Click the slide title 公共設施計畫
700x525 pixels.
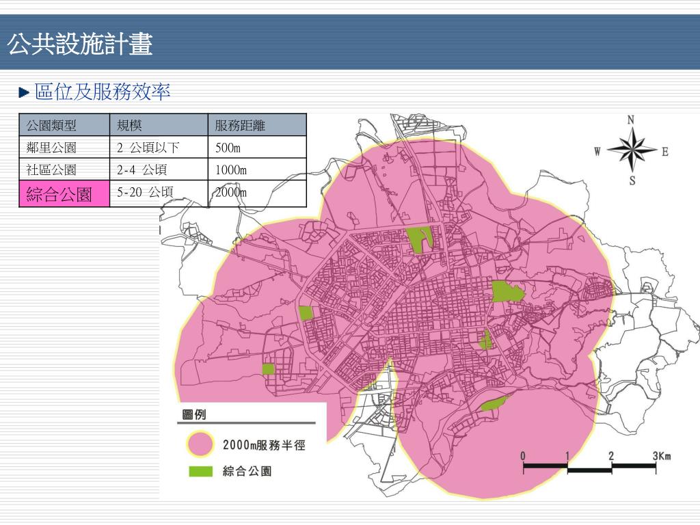(81, 44)
